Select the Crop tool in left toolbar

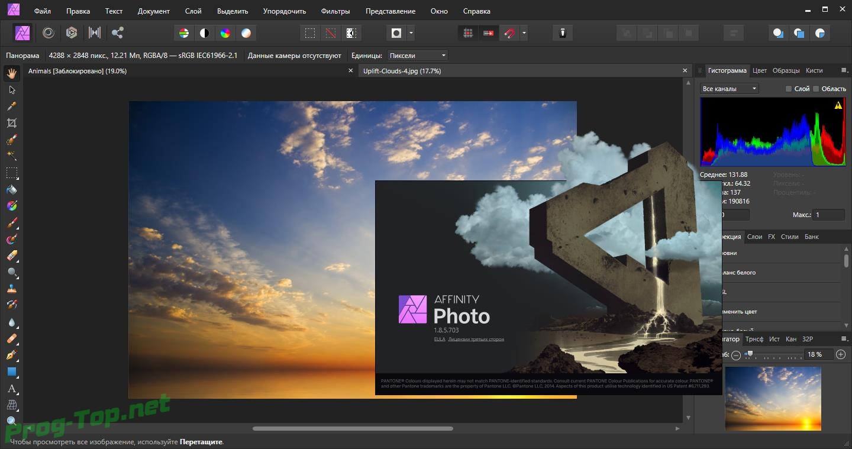click(11, 123)
